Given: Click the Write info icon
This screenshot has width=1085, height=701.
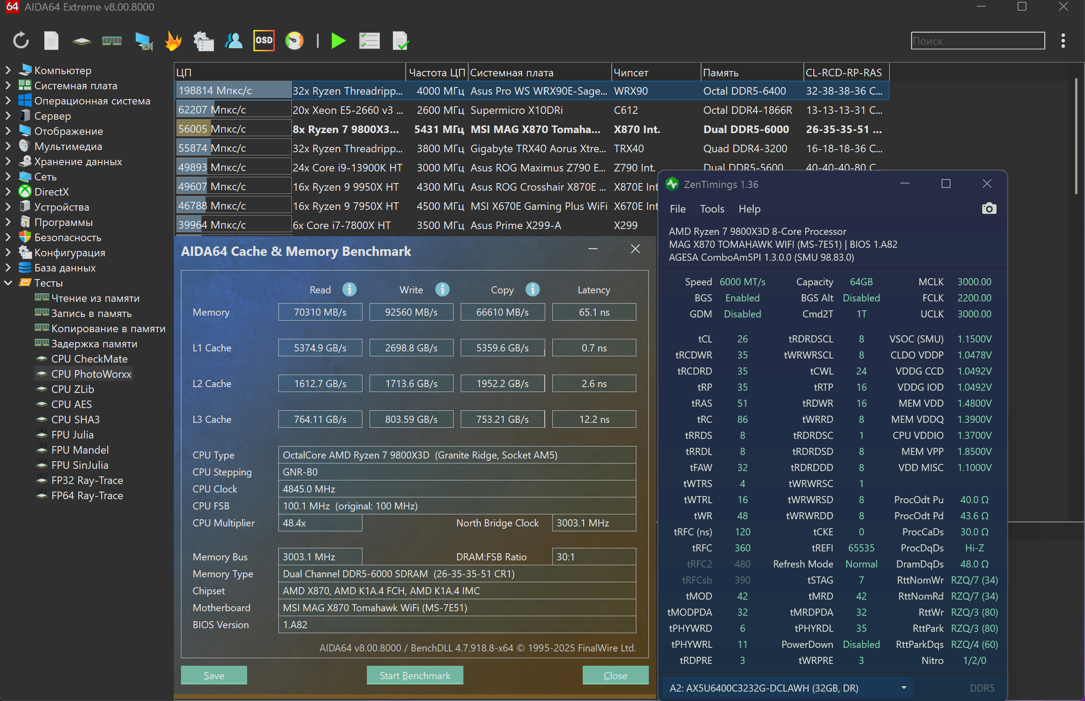Looking at the screenshot, I should pos(442,289).
